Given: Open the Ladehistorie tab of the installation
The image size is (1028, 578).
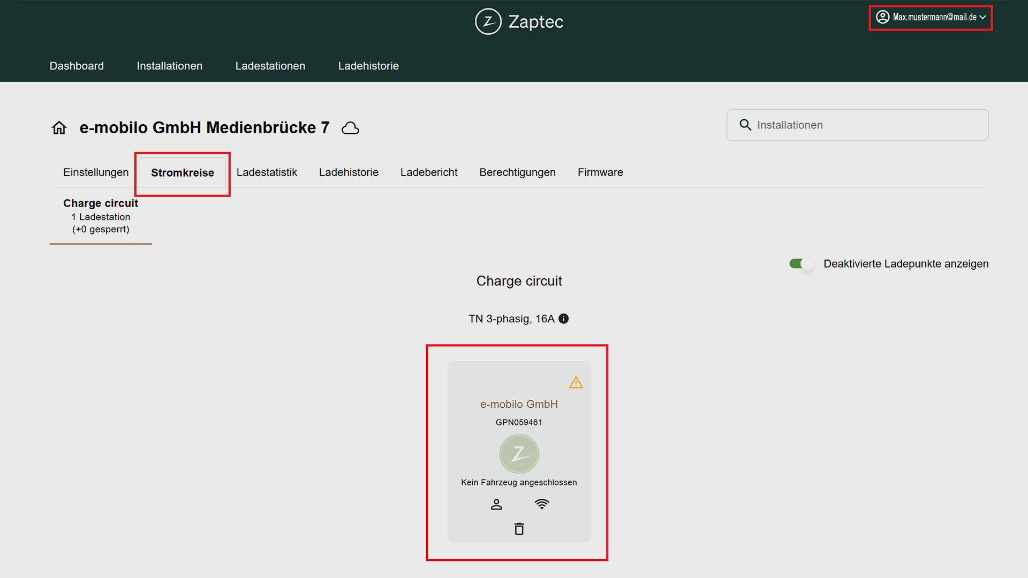Looking at the screenshot, I should [349, 172].
